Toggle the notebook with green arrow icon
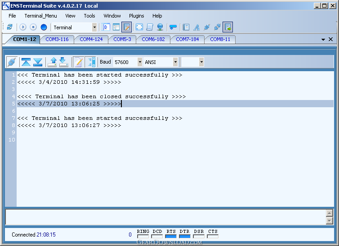Image resolution: width=339 pixels, height=246 pixels. click(227, 27)
